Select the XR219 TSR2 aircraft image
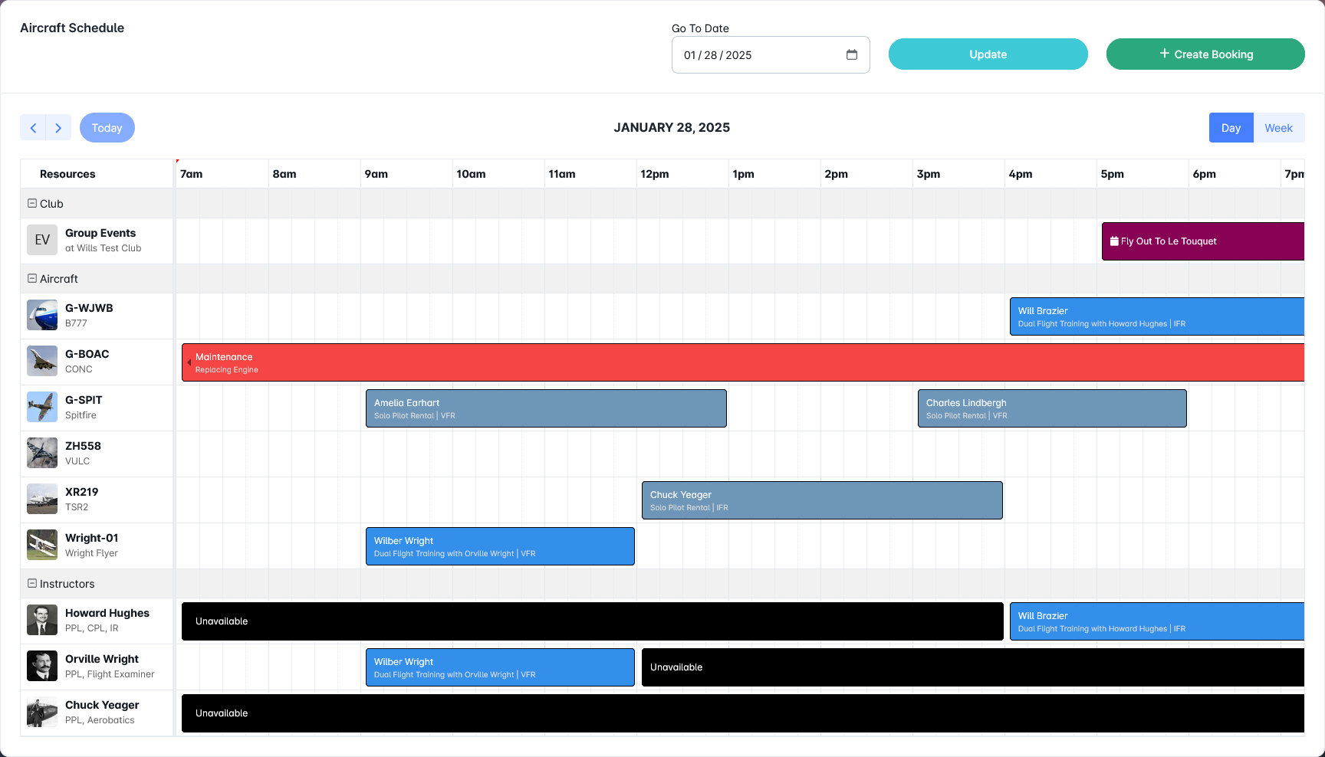 pyautogui.click(x=42, y=499)
